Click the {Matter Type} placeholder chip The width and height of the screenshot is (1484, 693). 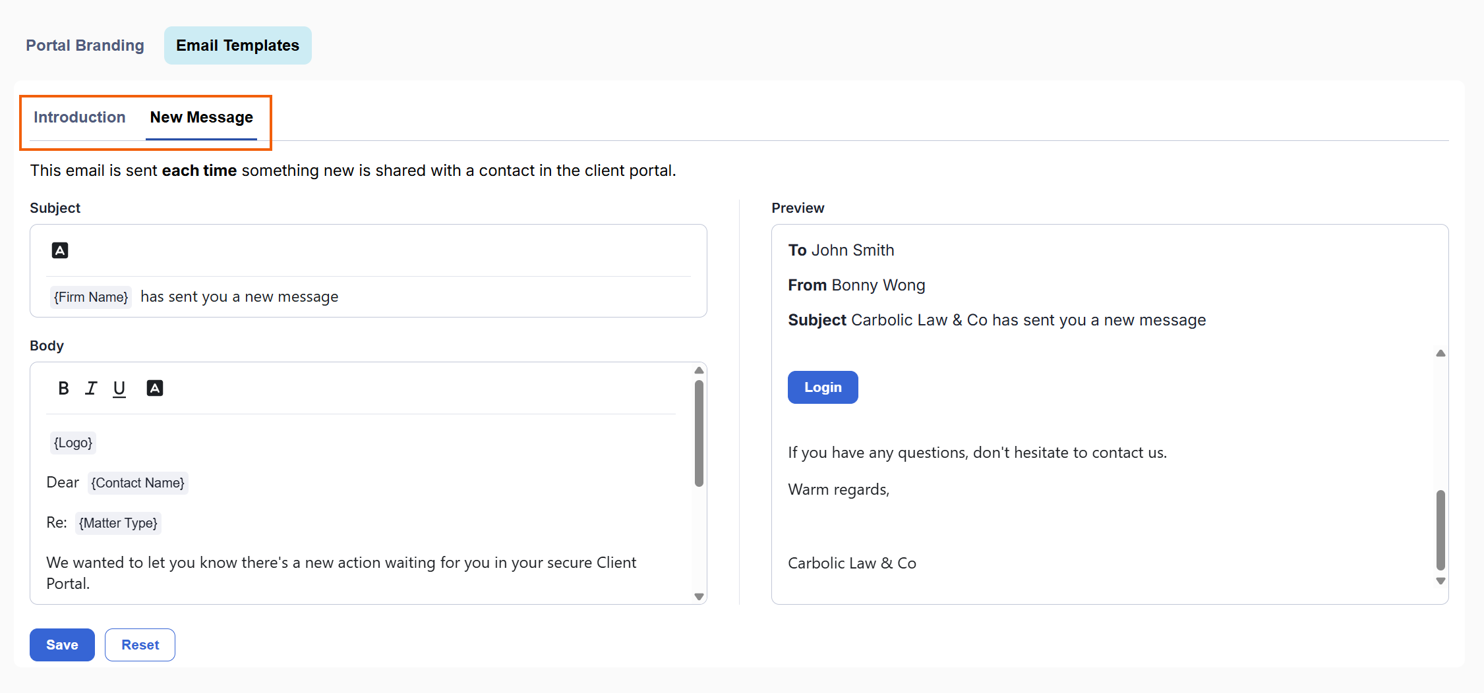(118, 523)
